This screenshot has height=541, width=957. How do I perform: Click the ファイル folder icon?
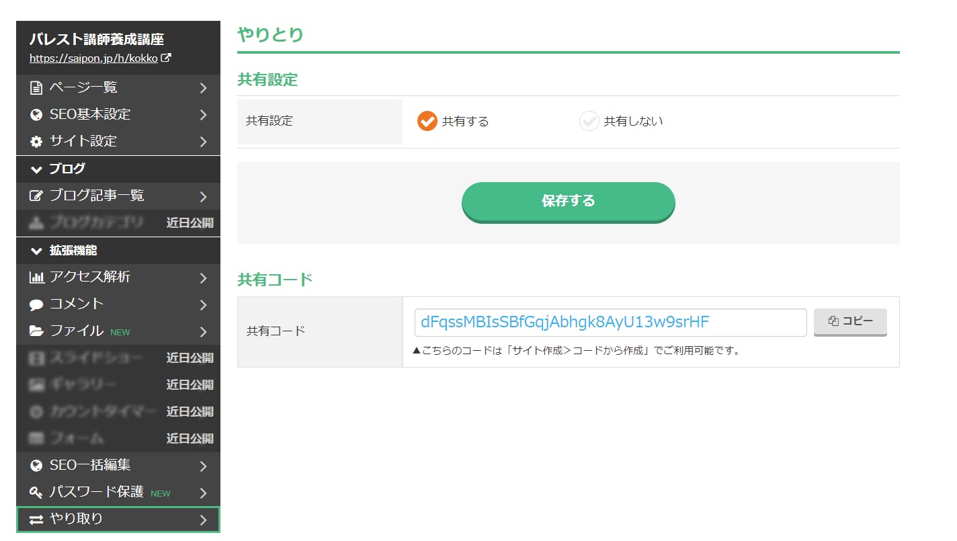tap(36, 331)
